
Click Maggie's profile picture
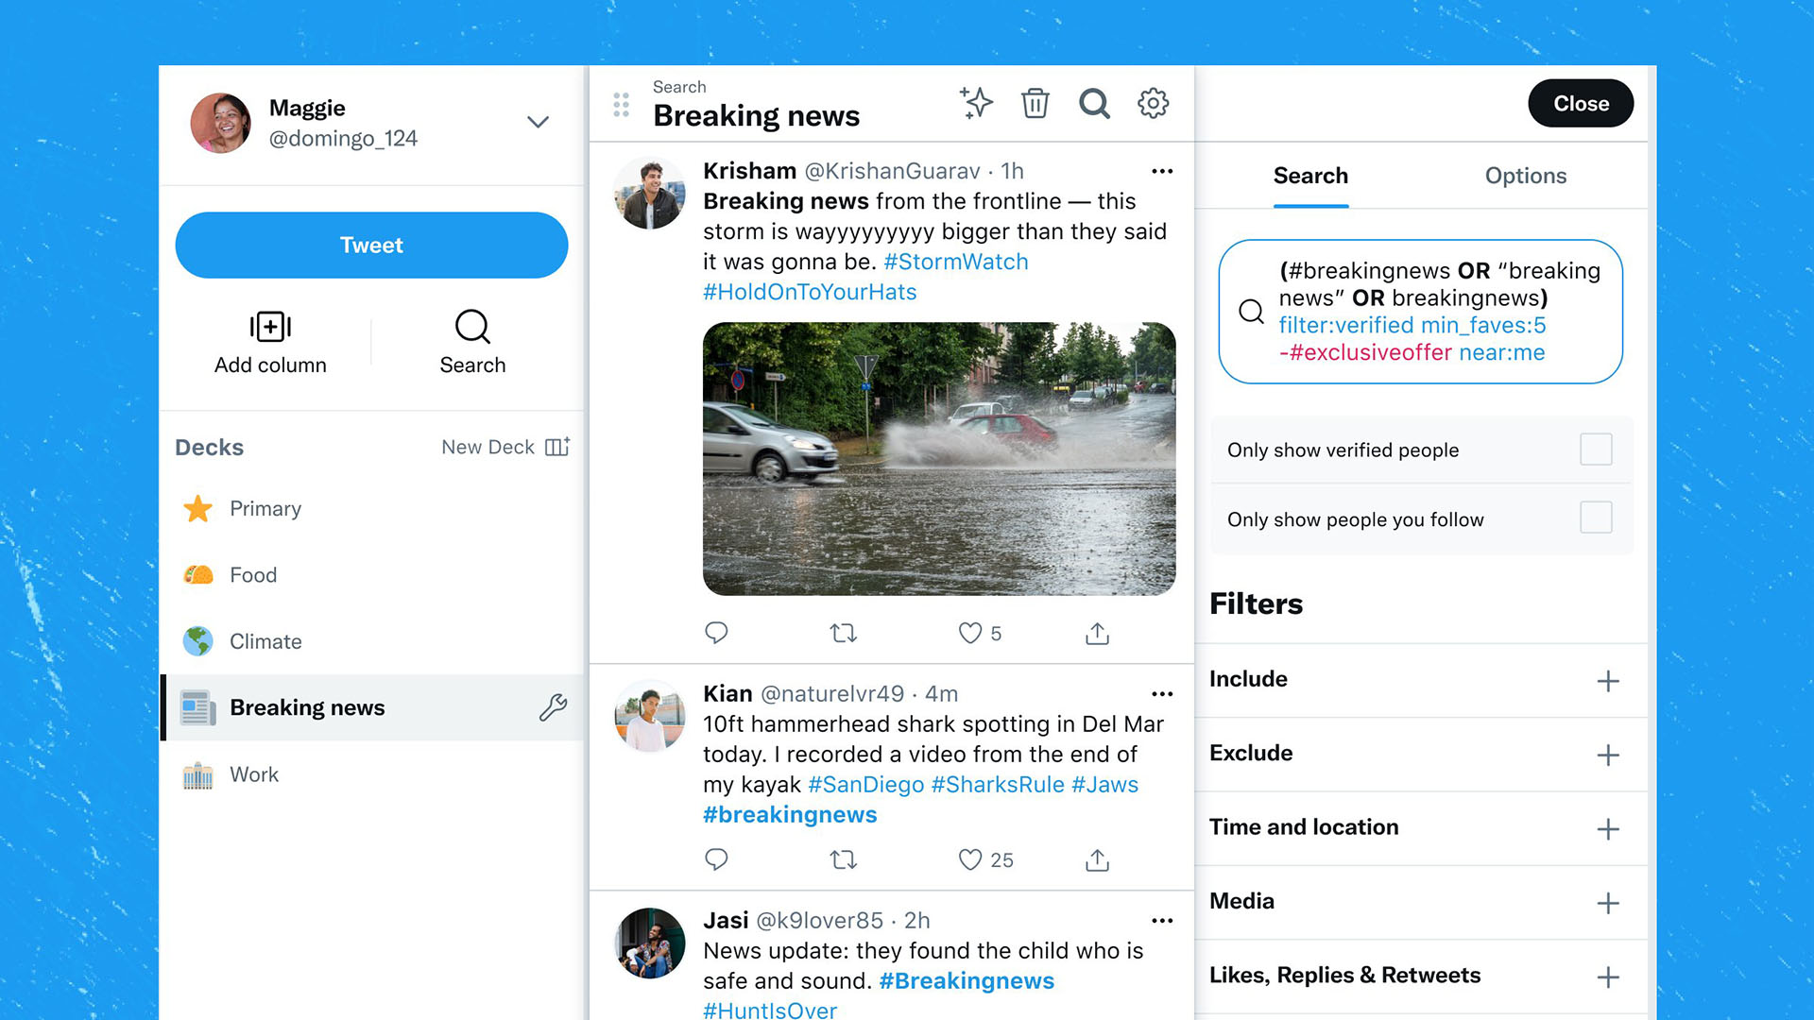click(x=220, y=123)
